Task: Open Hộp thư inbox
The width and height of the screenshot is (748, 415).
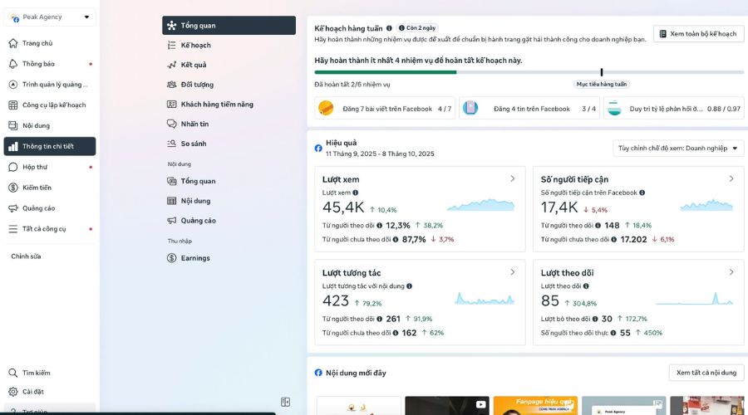Action: click(x=50, y=167)
